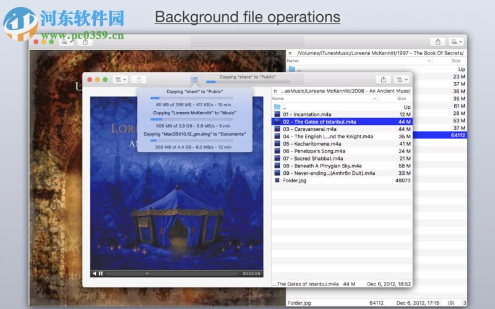Click the left share button in the front window toolbar

point(139,80)
